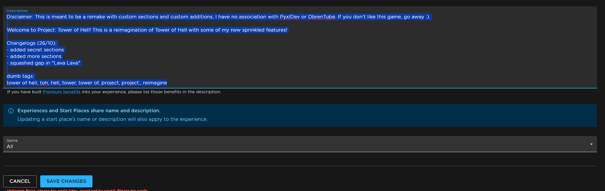Open the Premium benefits link
Viewport: 605px width, 191px height.
[61, 92]
